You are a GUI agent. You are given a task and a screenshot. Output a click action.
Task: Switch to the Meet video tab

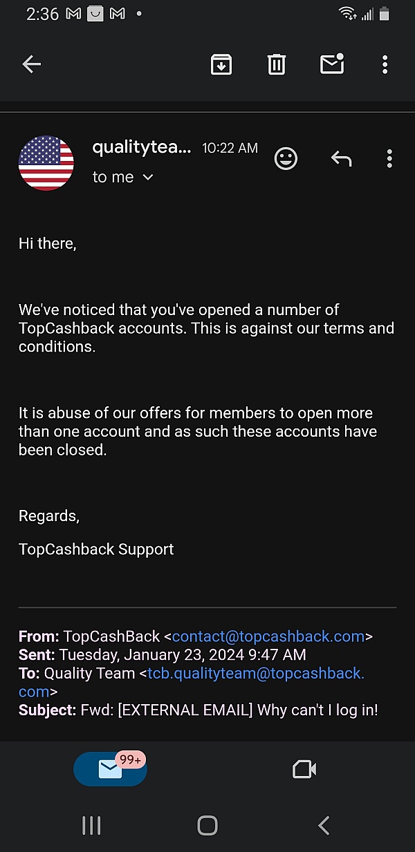point(304,769)
